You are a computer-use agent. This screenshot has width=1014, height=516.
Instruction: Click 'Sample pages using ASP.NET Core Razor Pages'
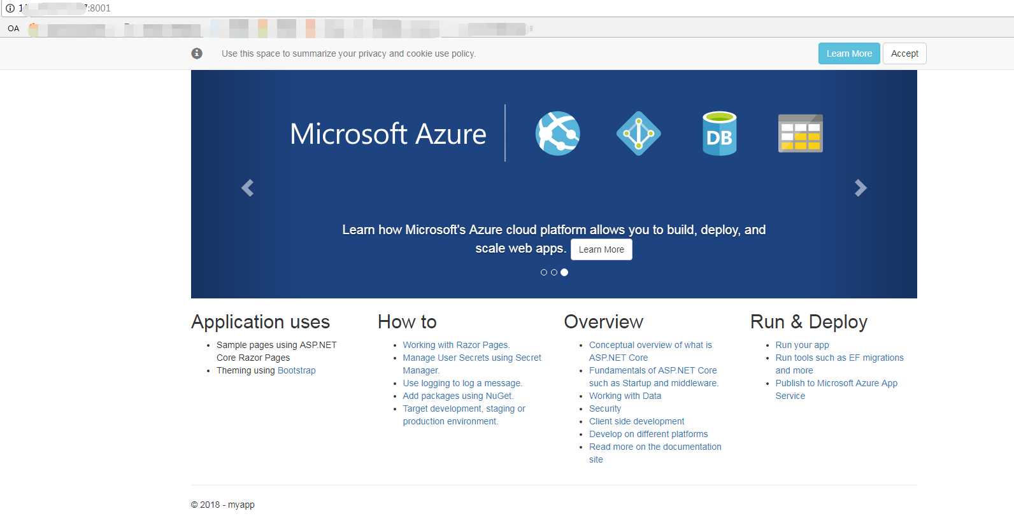(x=276, y=351)
